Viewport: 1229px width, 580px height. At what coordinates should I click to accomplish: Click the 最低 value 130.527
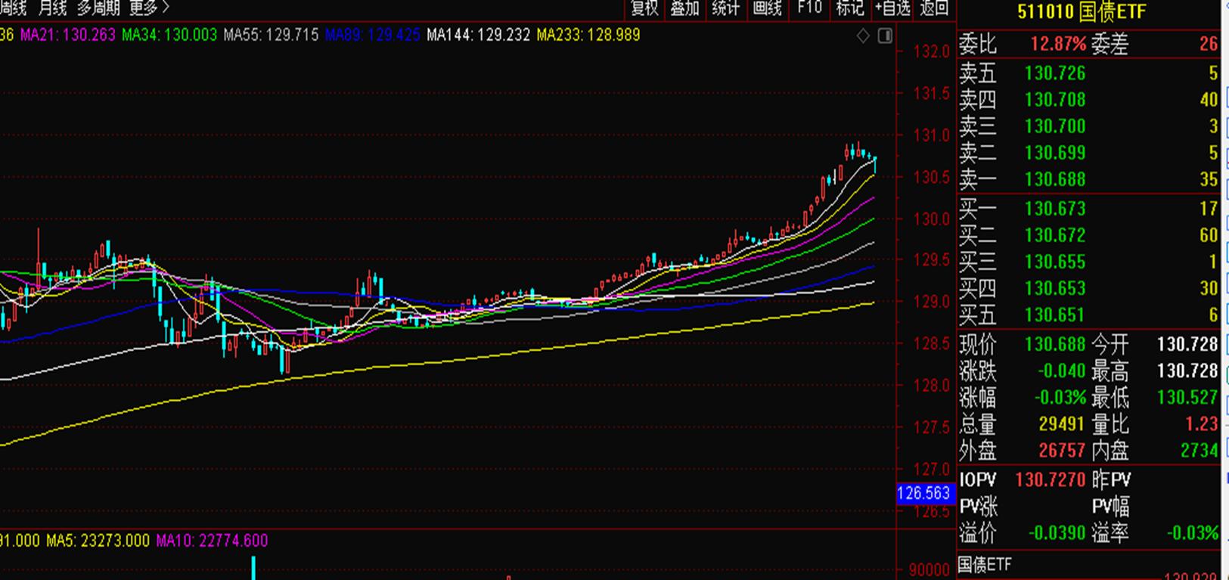1187,398
